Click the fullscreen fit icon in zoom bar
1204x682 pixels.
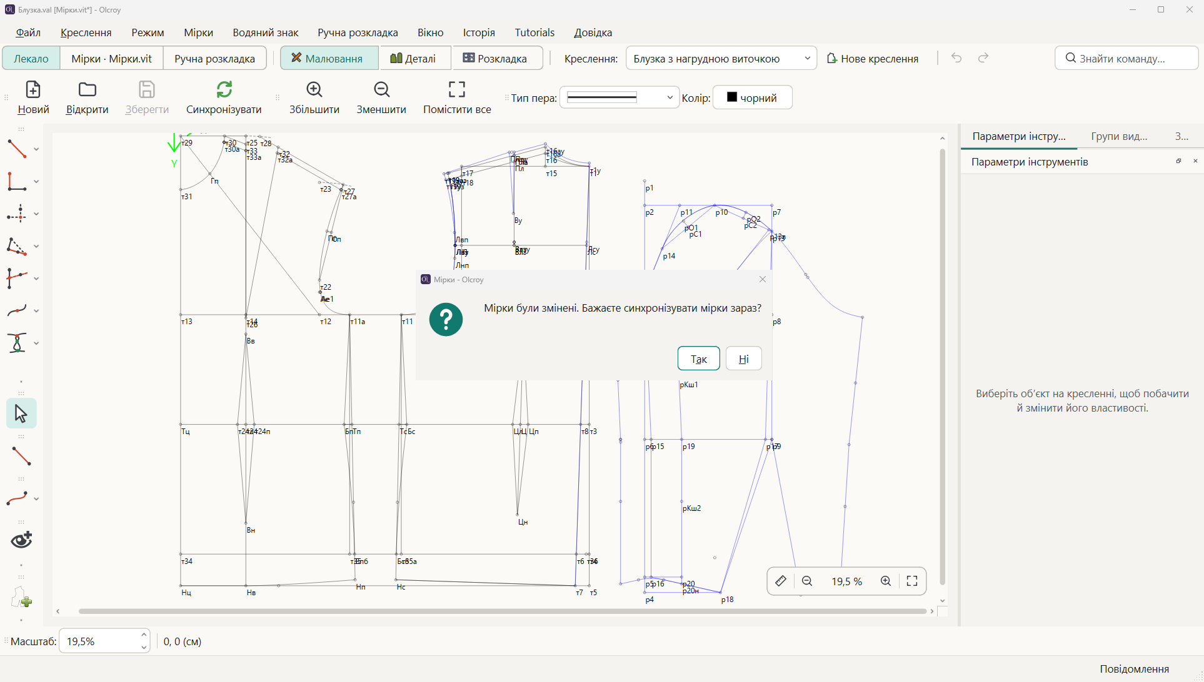coord(912,581)
